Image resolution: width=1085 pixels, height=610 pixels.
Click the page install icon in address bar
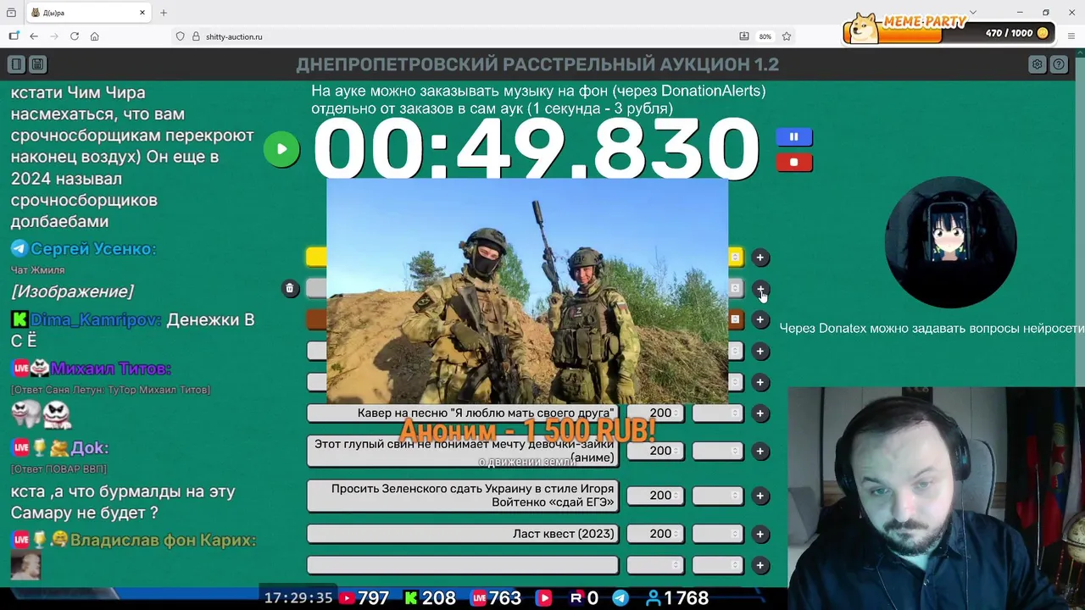coord(744,36)
